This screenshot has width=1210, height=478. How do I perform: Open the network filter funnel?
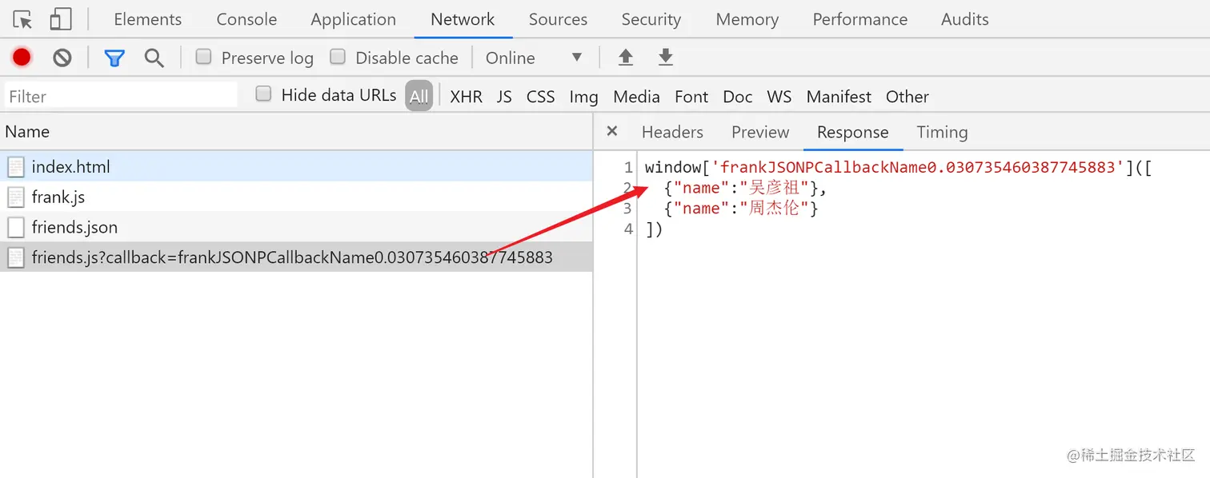[114, 57]
